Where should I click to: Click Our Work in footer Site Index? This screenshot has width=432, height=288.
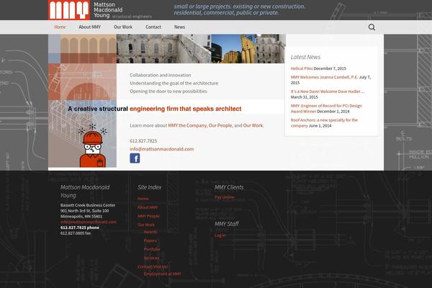click(146, 225)
